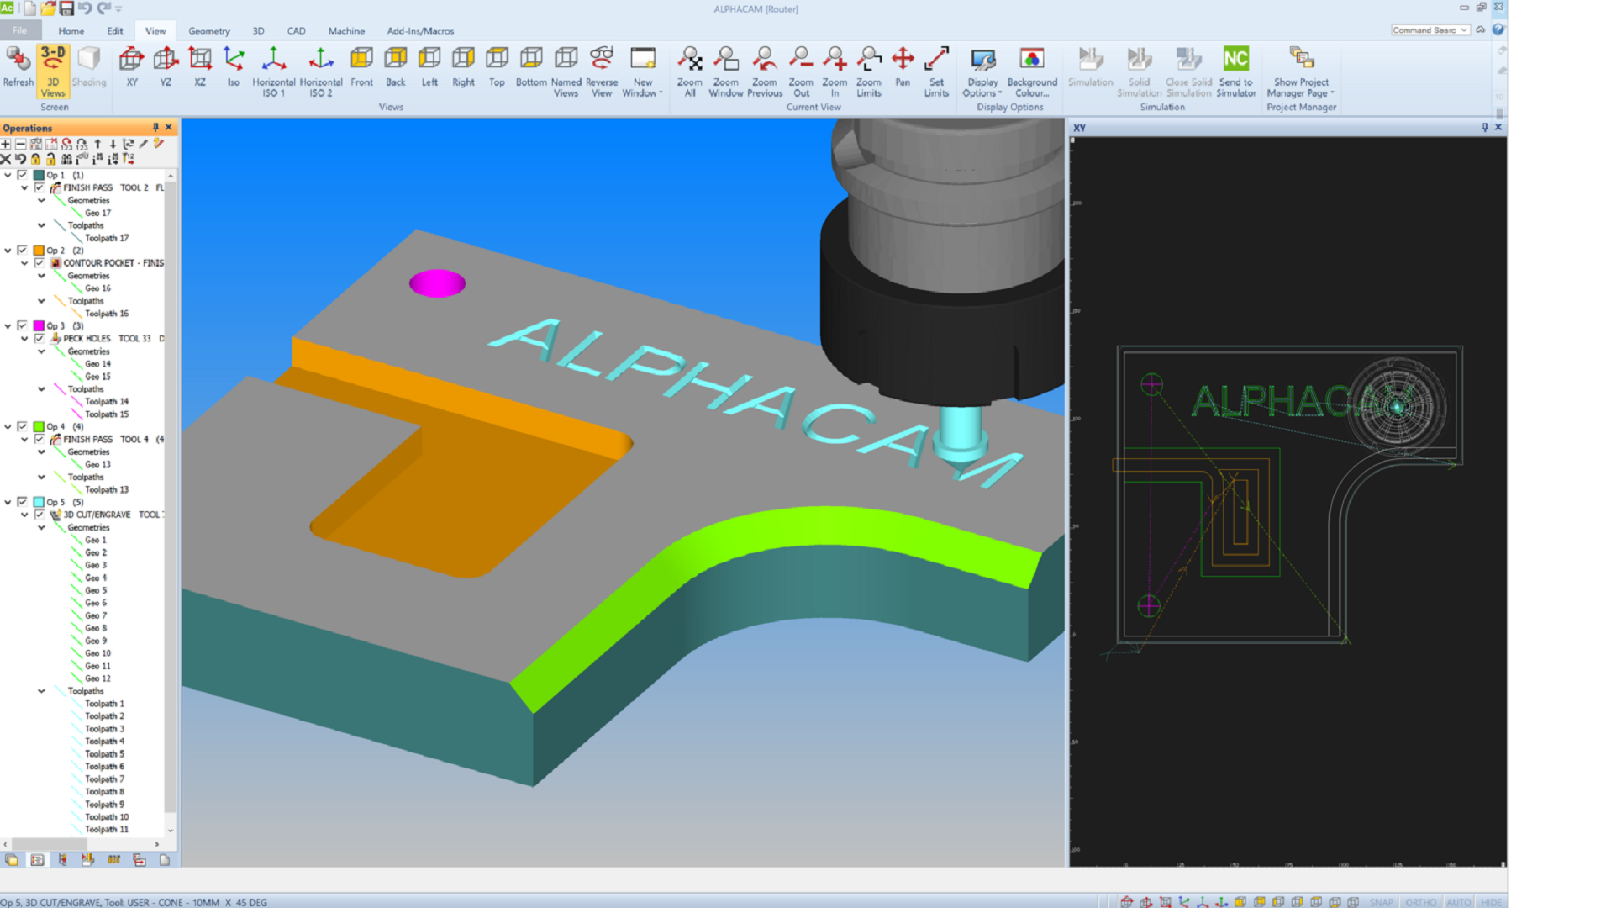Click the Operations panel vertical scrollbar

[x=171, y=504]
